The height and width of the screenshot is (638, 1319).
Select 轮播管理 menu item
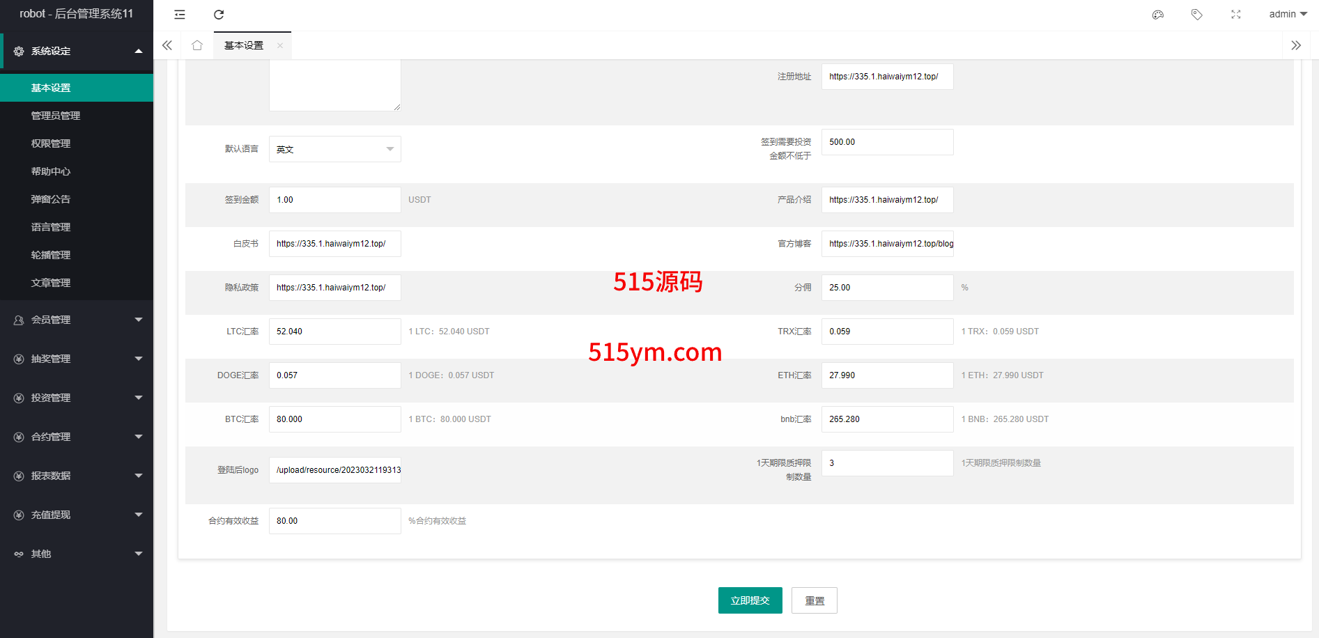[x=51, y=255]
